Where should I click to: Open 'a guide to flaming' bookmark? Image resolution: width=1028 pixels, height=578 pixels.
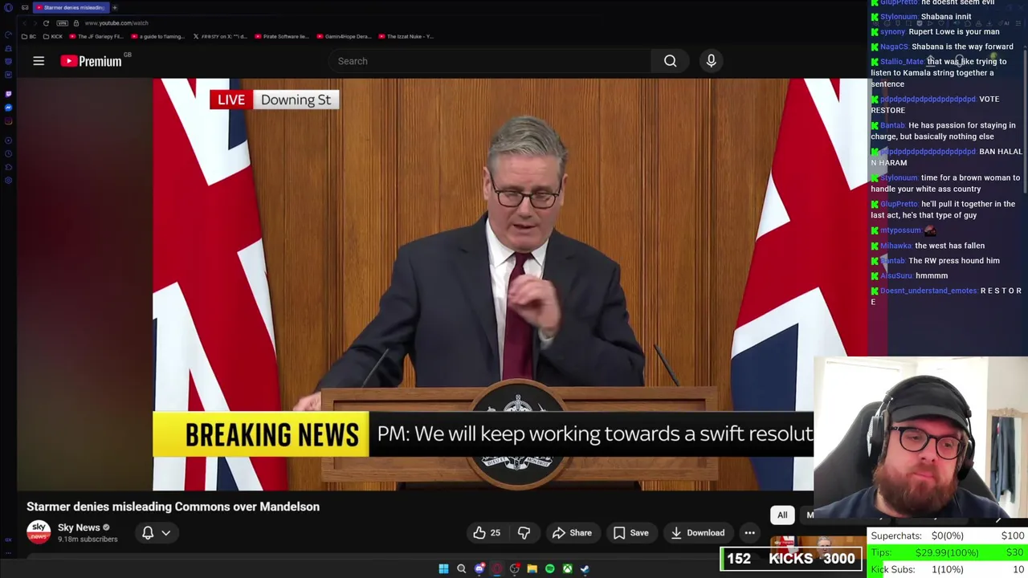point(157,37)
